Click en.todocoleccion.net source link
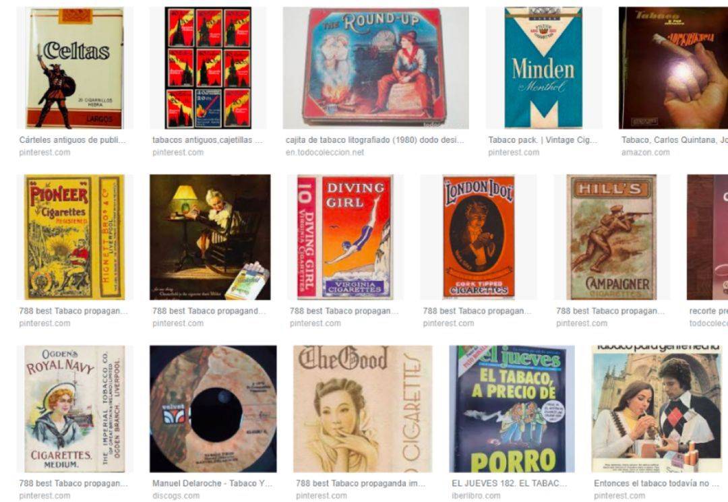Image resolution: width=728 pixels, height=502 pixels. [325, 152]
